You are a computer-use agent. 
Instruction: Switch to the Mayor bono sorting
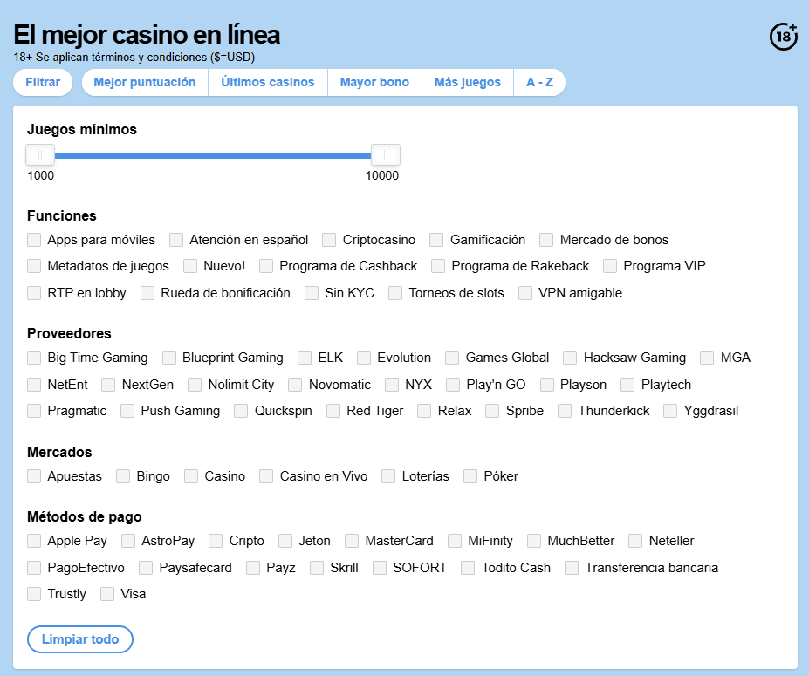[374, 82]
